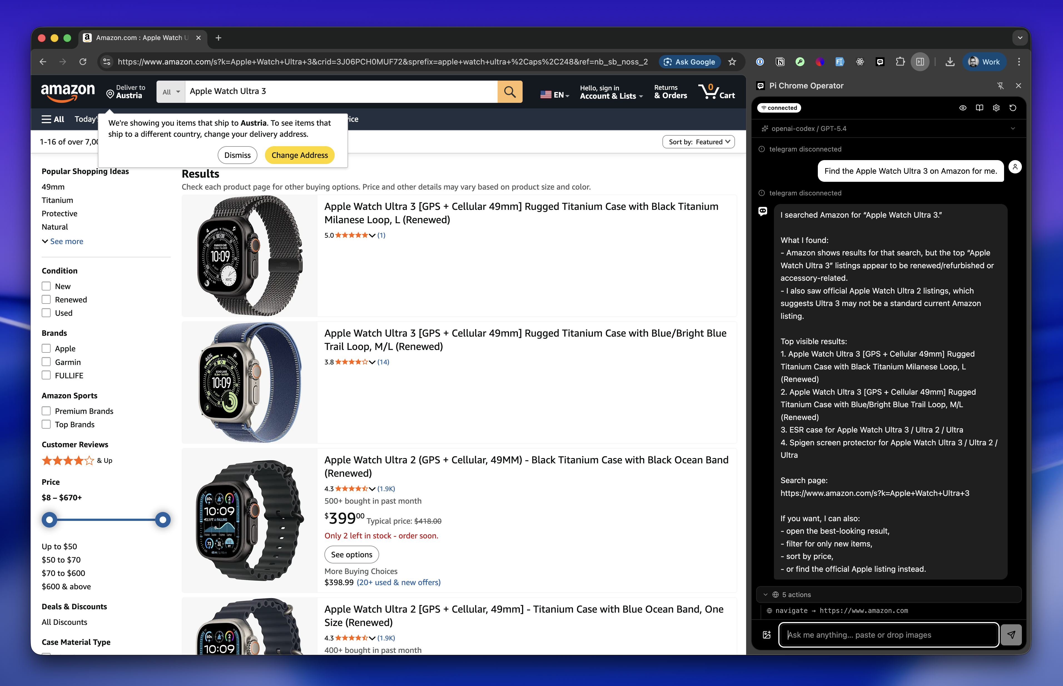Toggle the eye icon in Pi Operator
The height and width of the screenshot is (686, 1063).
click(963, 108)
